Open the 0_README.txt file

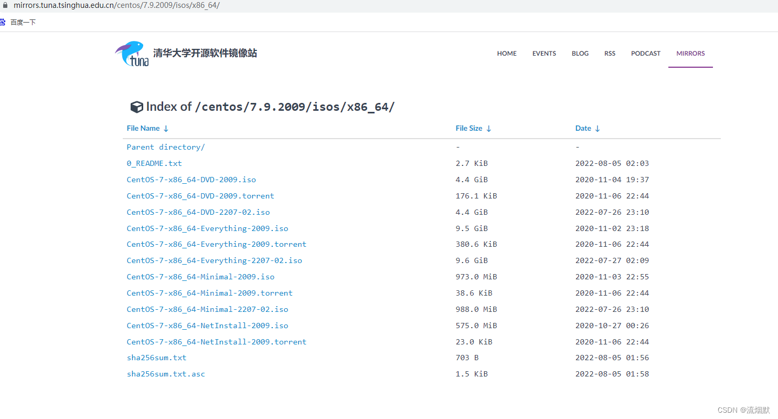tap(154, 163)
